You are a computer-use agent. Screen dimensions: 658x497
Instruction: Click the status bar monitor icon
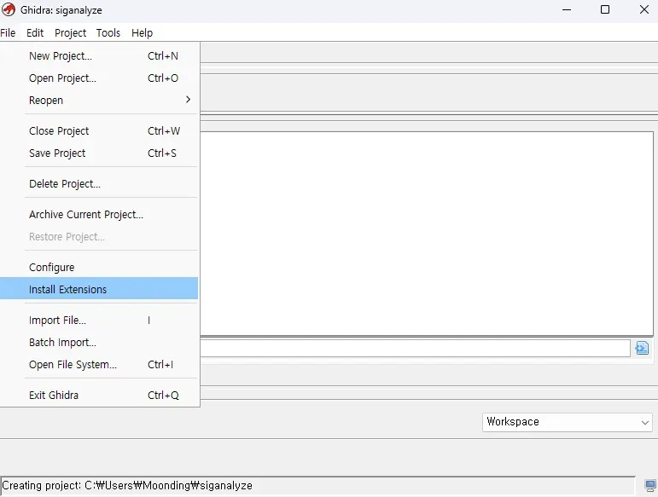pyautogui.click(x=650, y=486)
